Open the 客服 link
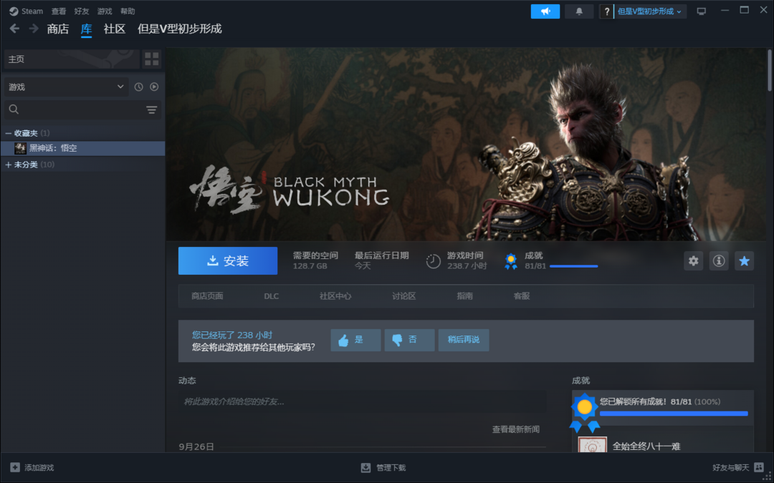 coord(522,296)
